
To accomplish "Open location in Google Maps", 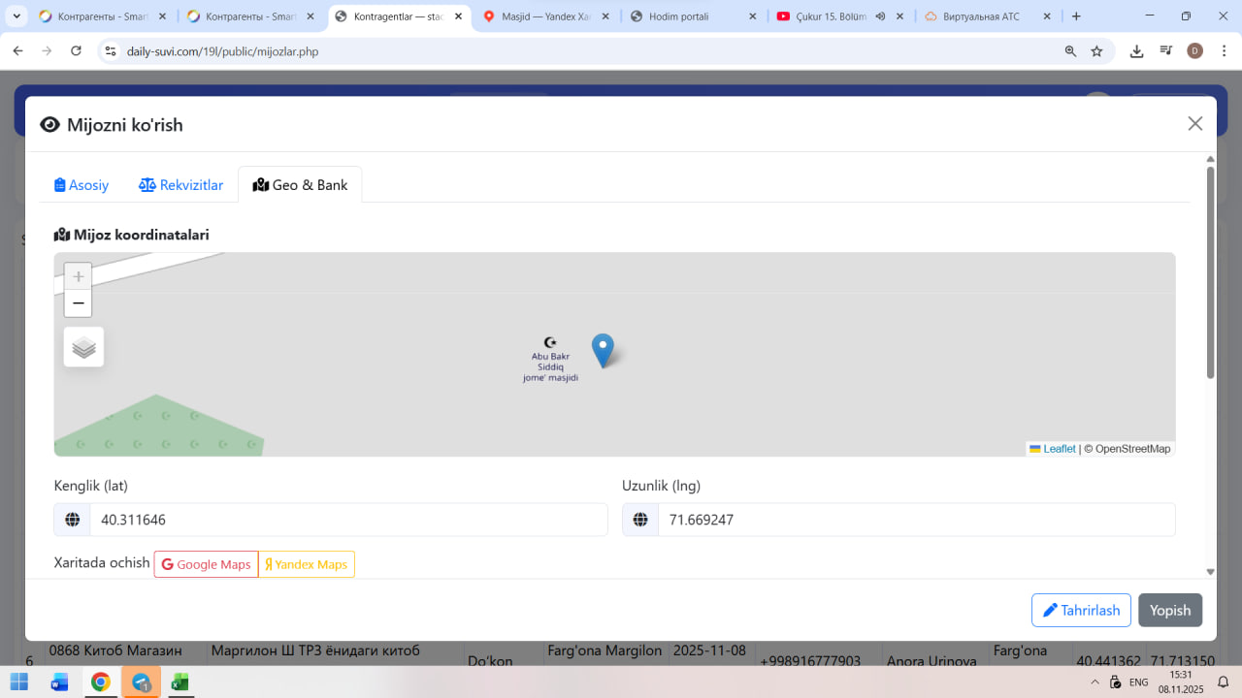I will (206, 564).
